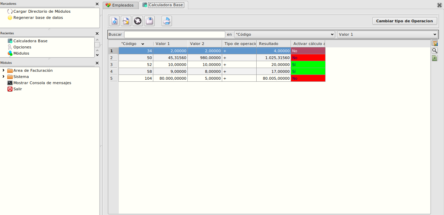Click Código cell with value 50
Viewport: 444px width, 215px height.
coord(136,58)
